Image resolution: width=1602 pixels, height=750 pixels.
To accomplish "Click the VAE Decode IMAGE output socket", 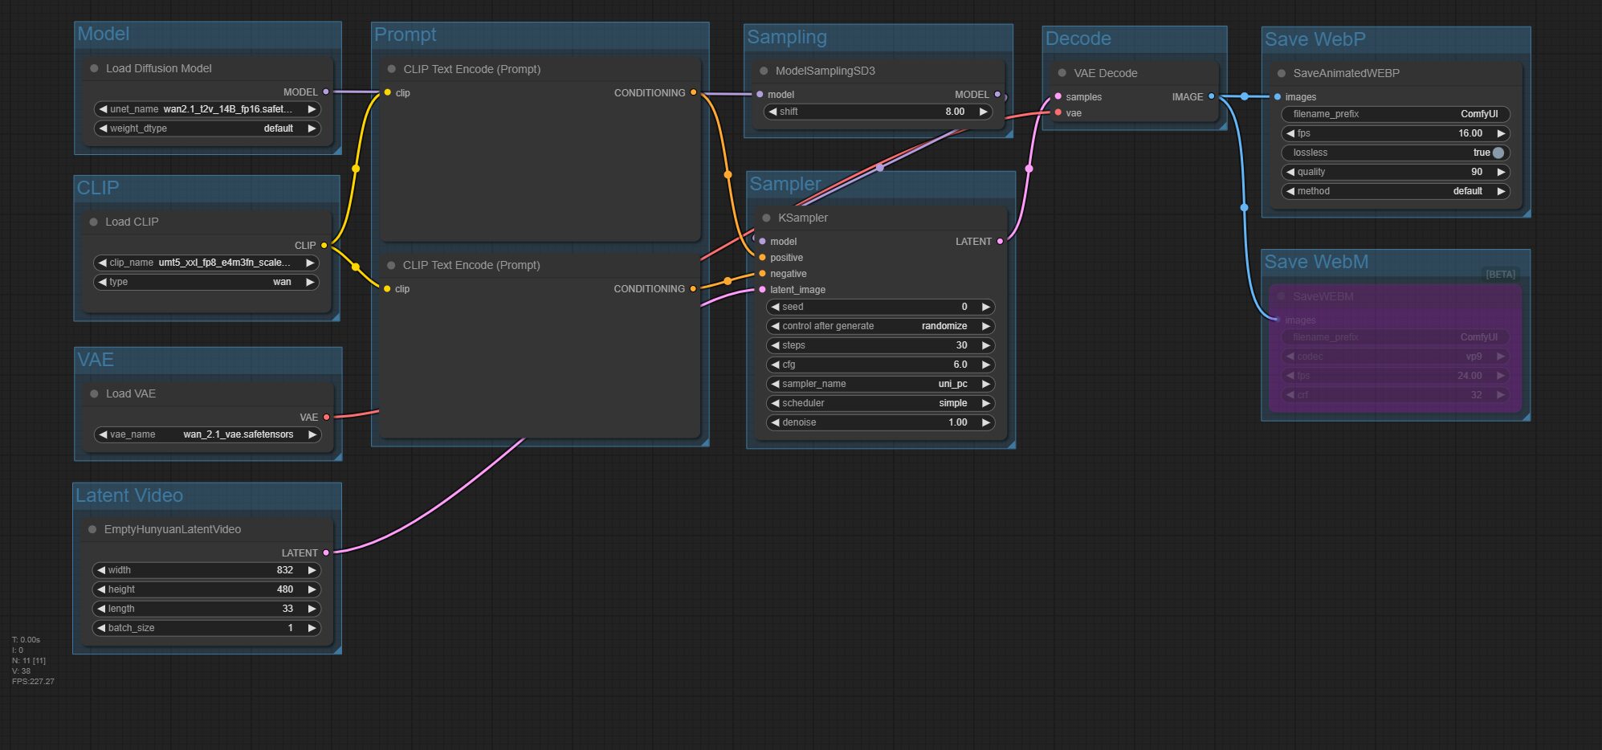I will (1212, 96).
